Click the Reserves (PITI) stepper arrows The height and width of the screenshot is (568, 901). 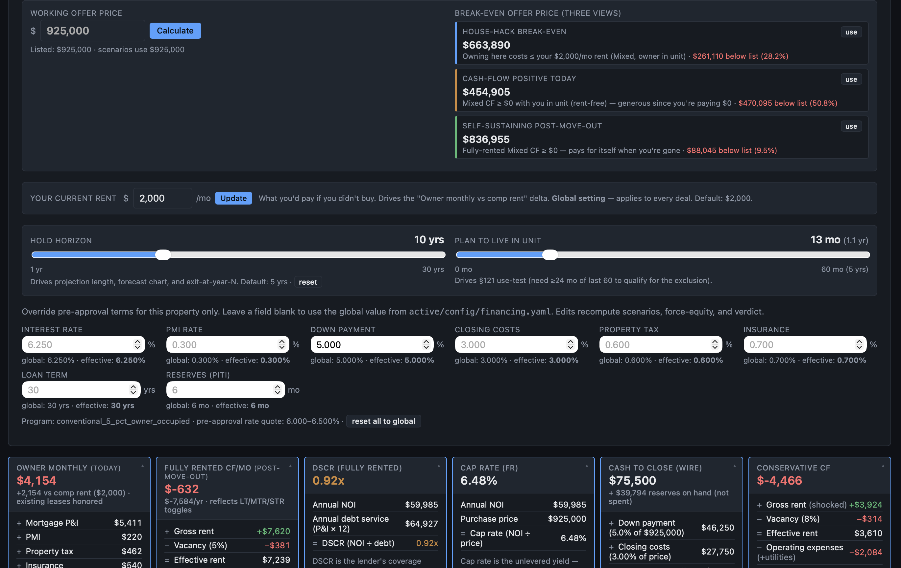click(277, 390)
